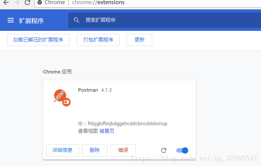Screen dimensions: 261x166
Task: Disable the Postman extension toggle
Action: (x=182, y=150)
